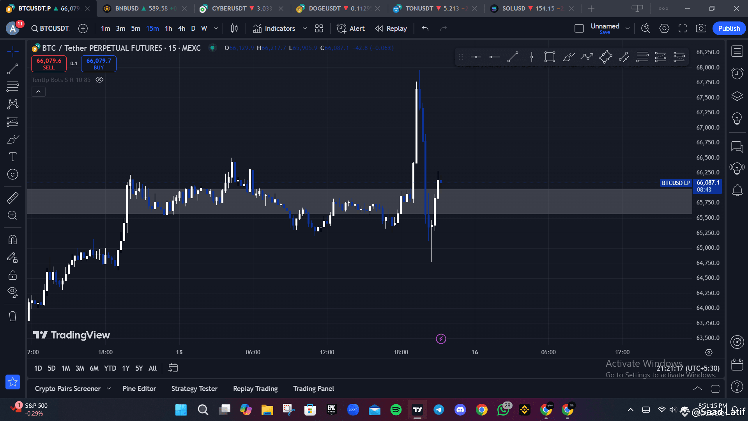Undo the last chart action
Viewport: 748px width, 421px height.
425,28
